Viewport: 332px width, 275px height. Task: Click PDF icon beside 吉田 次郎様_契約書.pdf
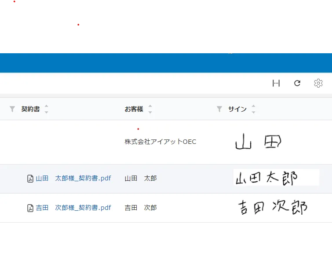(30, 208)
